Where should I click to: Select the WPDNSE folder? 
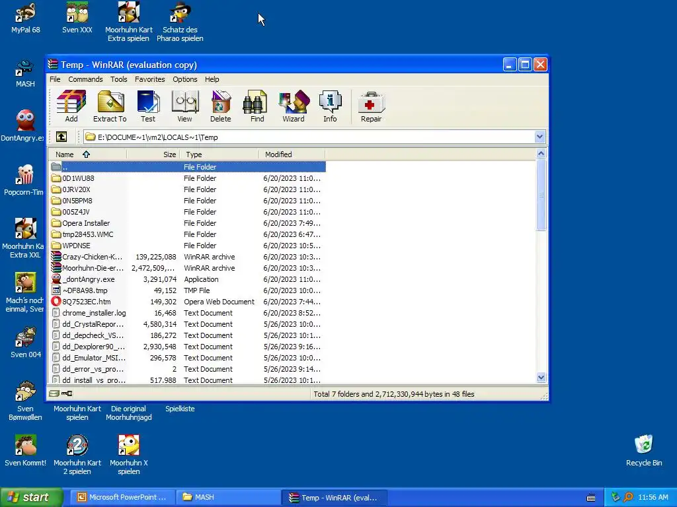[187, 246]
